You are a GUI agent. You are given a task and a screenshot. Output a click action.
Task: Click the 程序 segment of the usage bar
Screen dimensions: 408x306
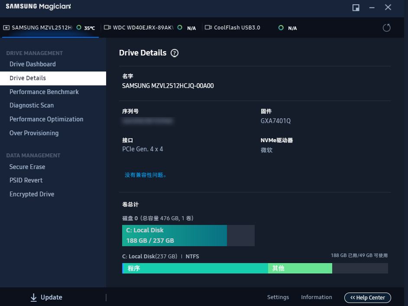click(195, 268)
